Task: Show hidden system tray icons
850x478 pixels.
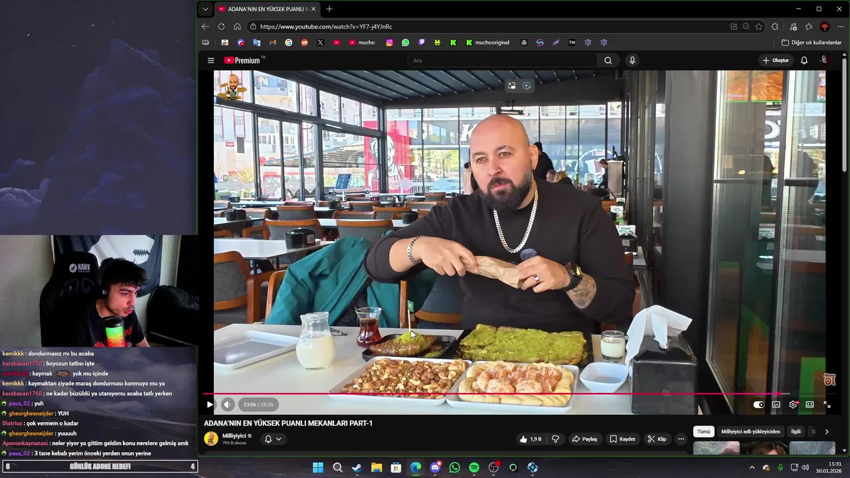Action: (x=752, y=467)
